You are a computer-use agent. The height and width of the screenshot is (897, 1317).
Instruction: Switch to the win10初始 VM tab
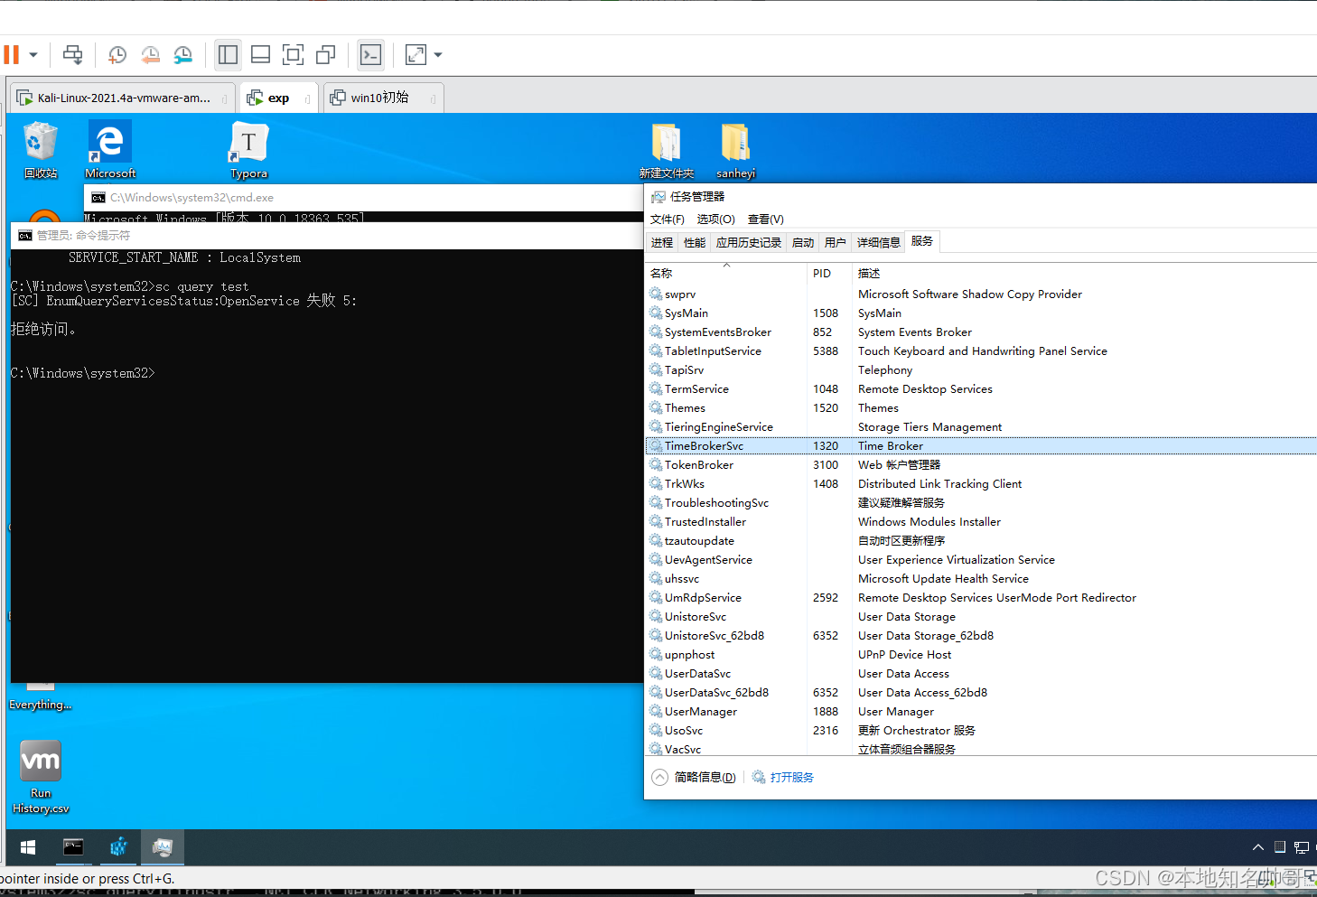coord(383,98)
